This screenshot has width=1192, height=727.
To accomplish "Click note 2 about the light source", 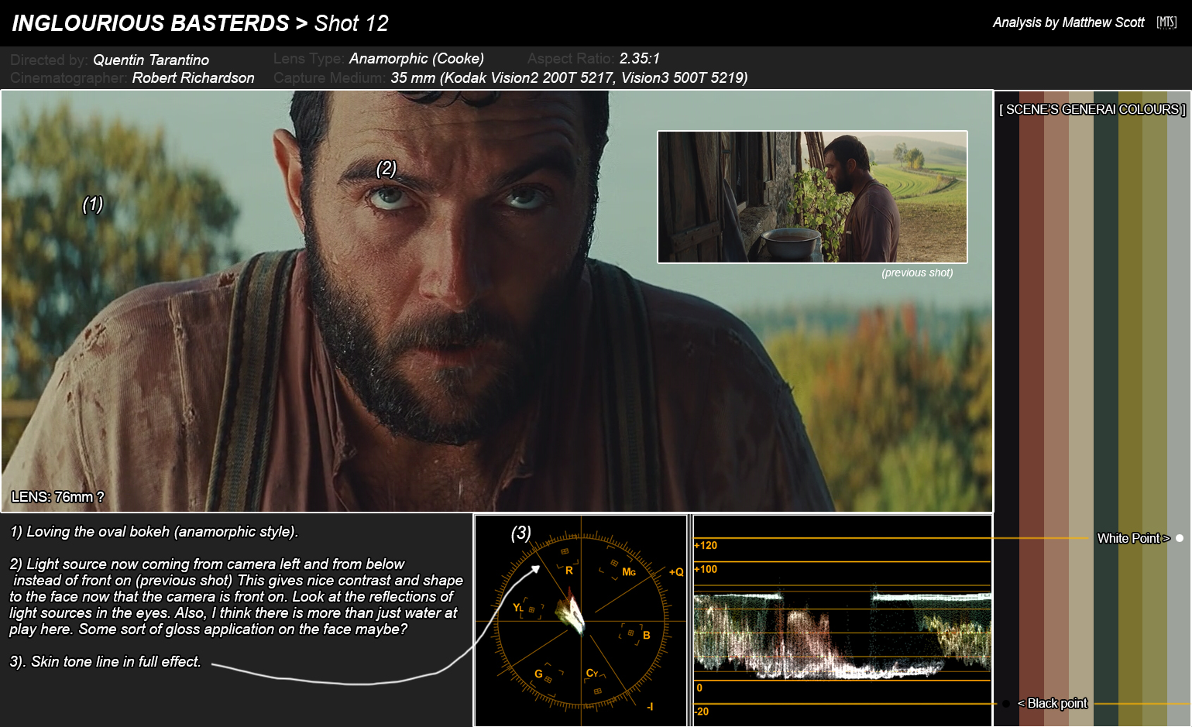I will coord(236,596).
